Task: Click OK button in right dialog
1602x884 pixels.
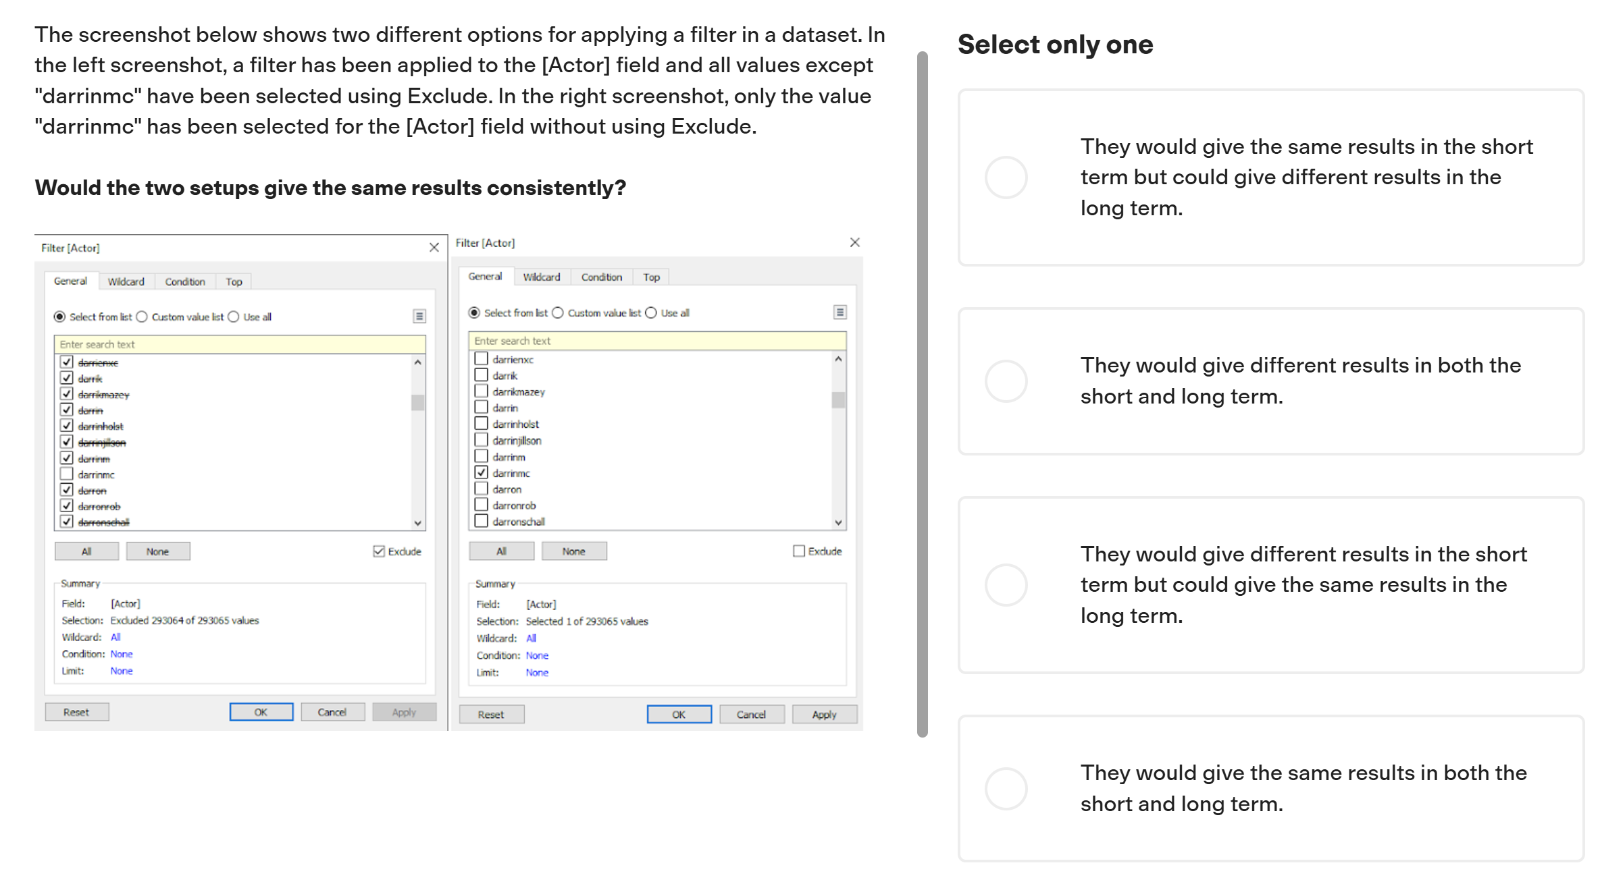Action: coord(679,714)
